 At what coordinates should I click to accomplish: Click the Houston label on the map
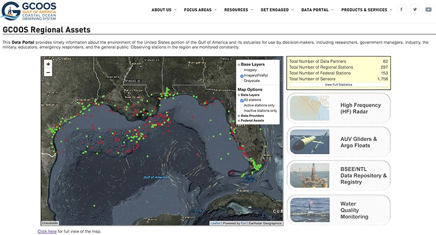pos(84,100)
